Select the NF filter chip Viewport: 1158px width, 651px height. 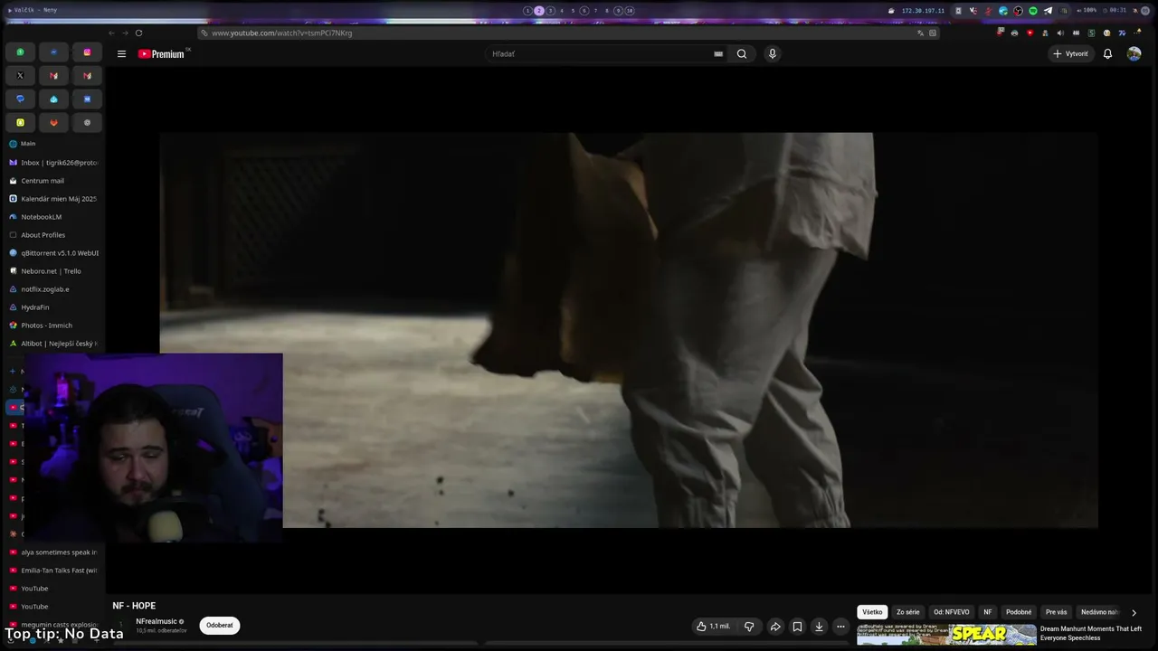(x=988, y=612)
